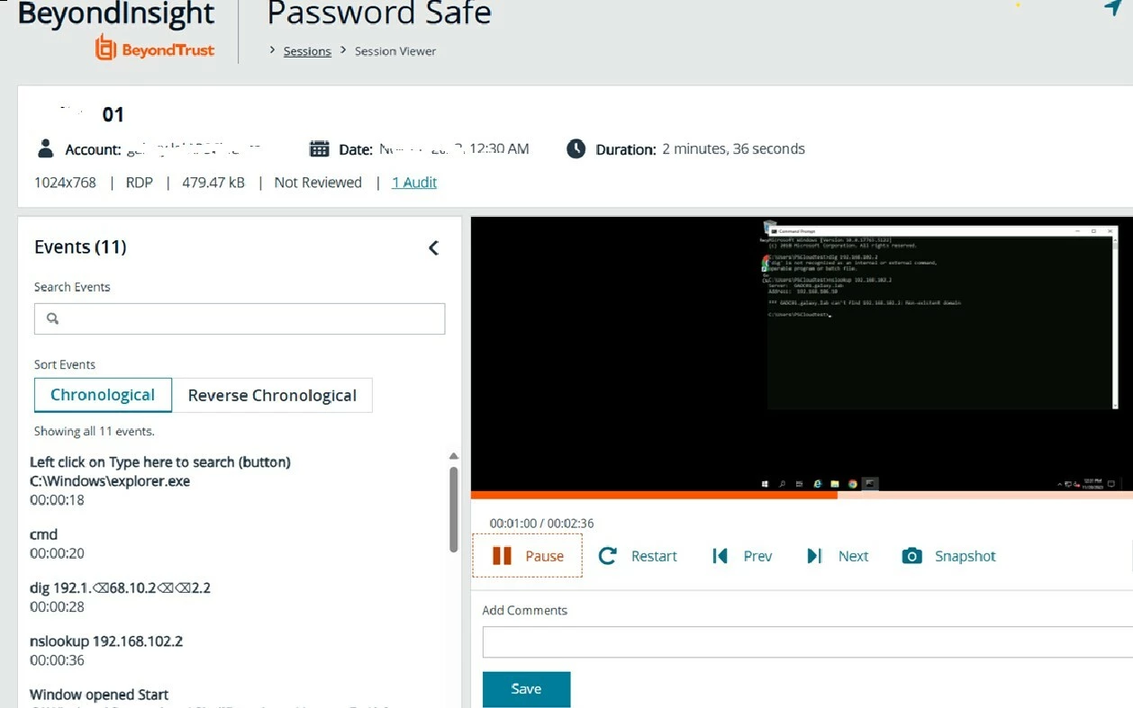1133x708 pixels.
Task: Click C:\Windows\explorer.exe event detail
Action: click(x=110, y=480)
